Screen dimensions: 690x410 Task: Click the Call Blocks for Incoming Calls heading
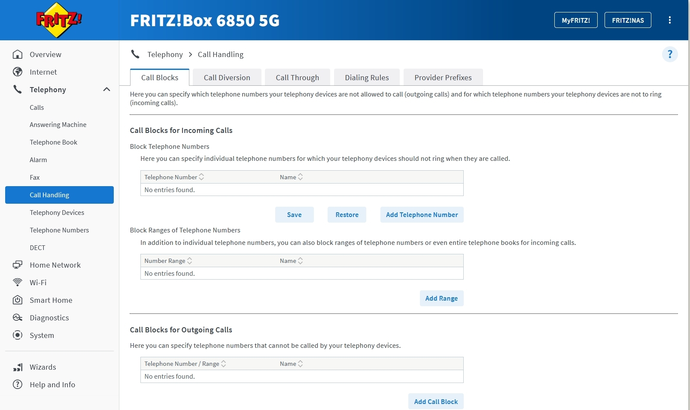[x=181, y=130]
